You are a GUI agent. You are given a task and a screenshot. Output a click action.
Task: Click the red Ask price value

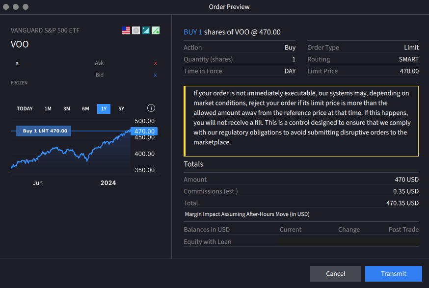tap(155, 63)
